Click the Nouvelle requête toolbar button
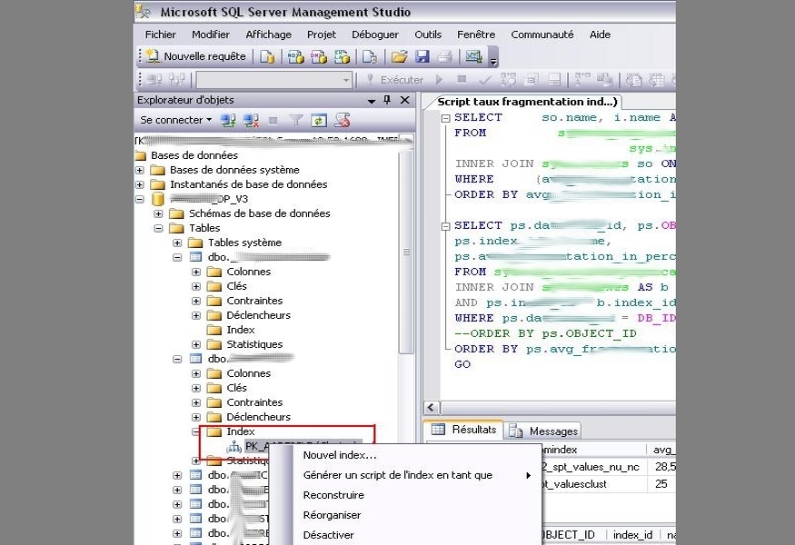The image size is (795, 545). coord(195,56)
